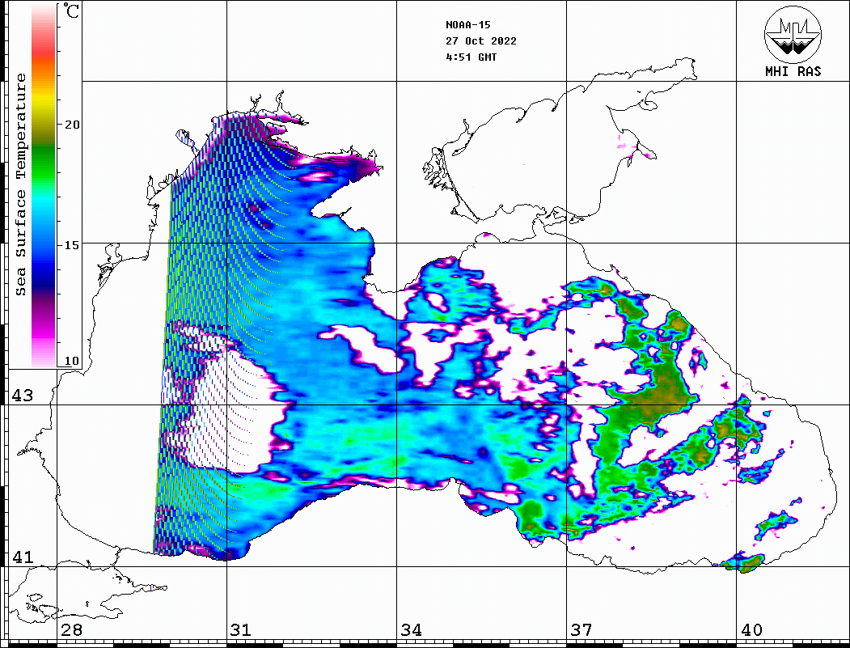
Task: Click the longitude label "28"
Action: coord(71,630)
